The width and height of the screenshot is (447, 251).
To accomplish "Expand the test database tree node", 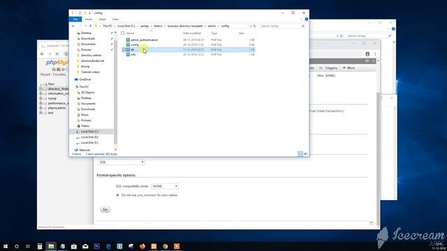I will click(x=41, y=113).
